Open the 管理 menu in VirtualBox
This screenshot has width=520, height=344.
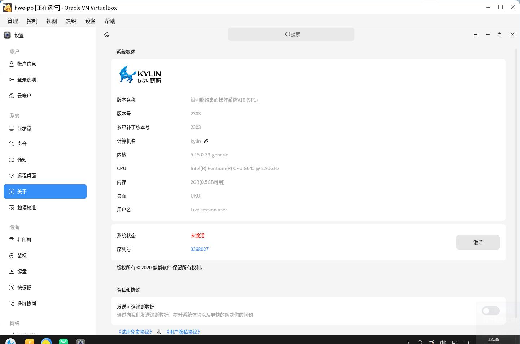pos(13,21)
